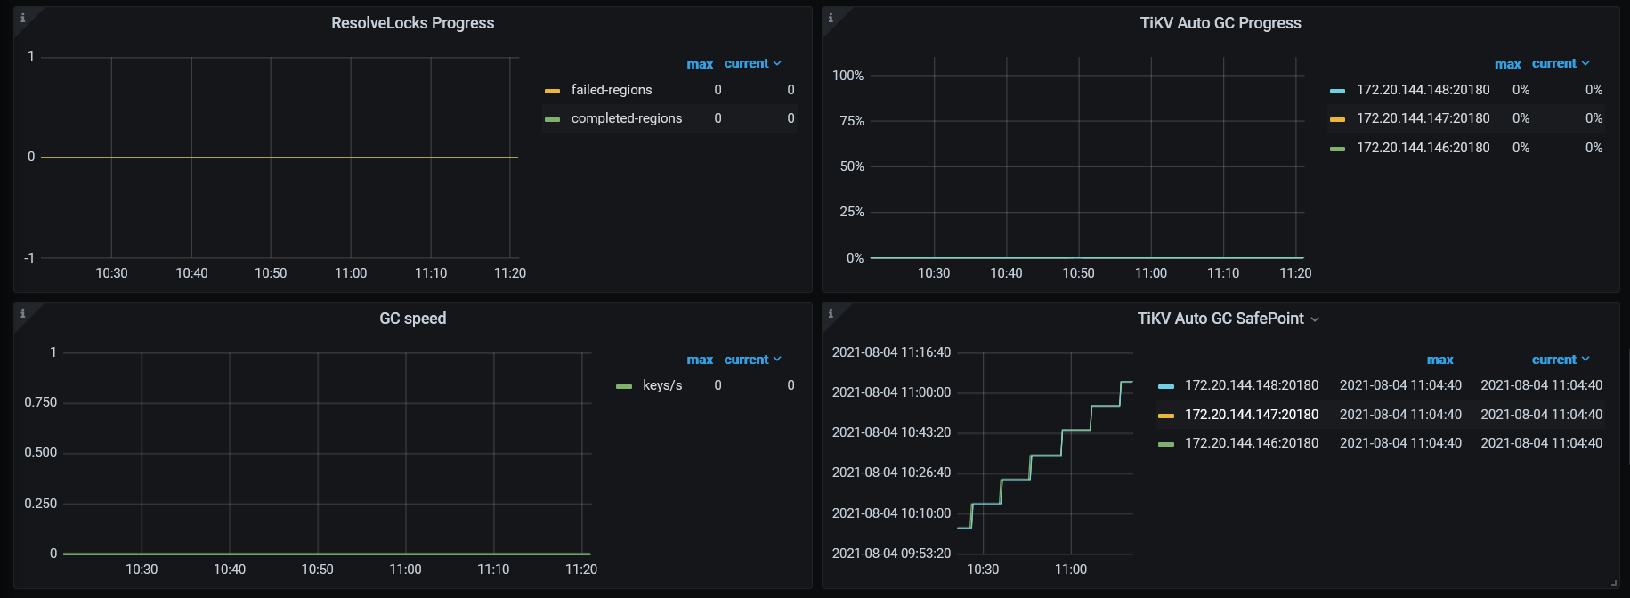This screenshot has height=598, width=1630.
Task: Click the green keys/s series color icon
Action: click(x=624, y=386)
